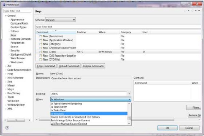This screenshot has height=136, width=204.
Task: Click the New (Annotation) command icon
Action: click(41, 36)
